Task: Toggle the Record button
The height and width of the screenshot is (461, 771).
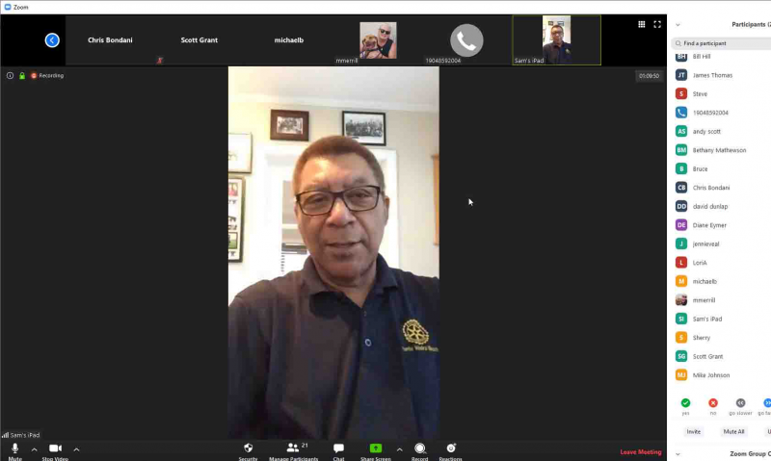Action: click(x=419, y=451)
